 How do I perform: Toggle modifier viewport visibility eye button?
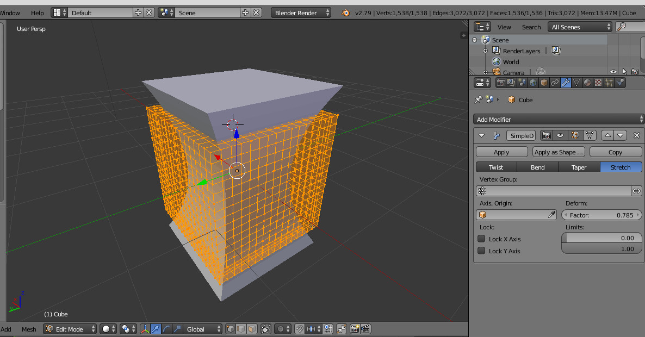click(x=560, y=135)
